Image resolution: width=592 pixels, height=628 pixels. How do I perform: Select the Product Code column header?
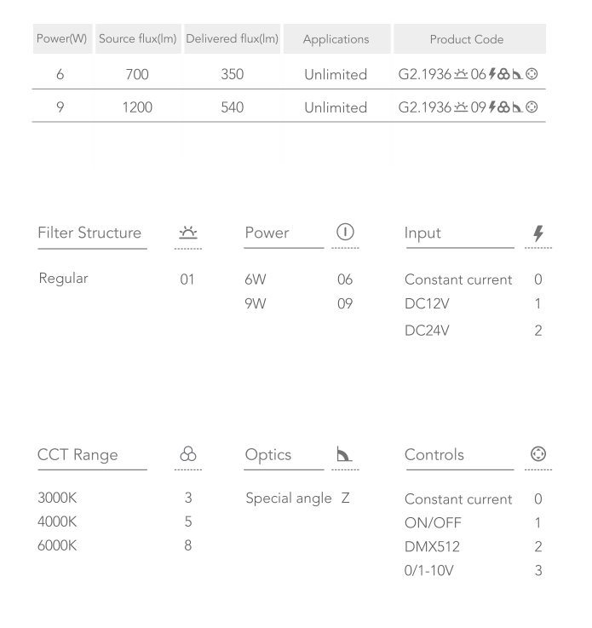pos(466,39)
